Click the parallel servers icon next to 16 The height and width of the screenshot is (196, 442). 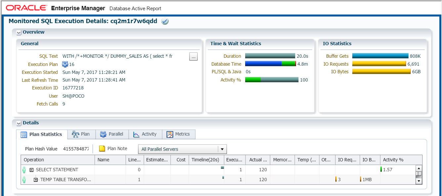[65, 64]
